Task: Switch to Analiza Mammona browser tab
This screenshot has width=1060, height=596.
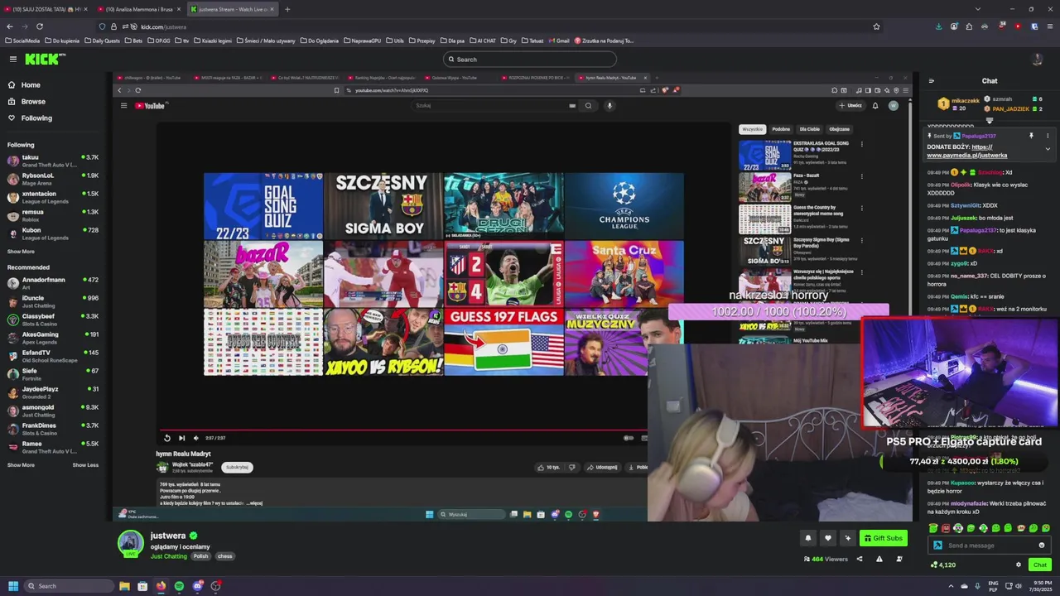Action: coord(139,9)
